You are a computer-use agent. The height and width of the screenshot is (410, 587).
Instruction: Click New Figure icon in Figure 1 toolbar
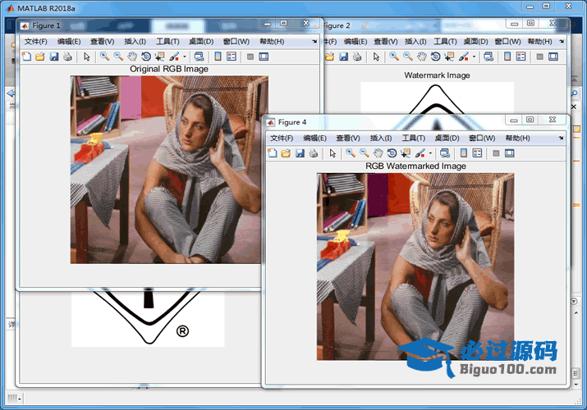pyautogui.click(x=26, y=57)
